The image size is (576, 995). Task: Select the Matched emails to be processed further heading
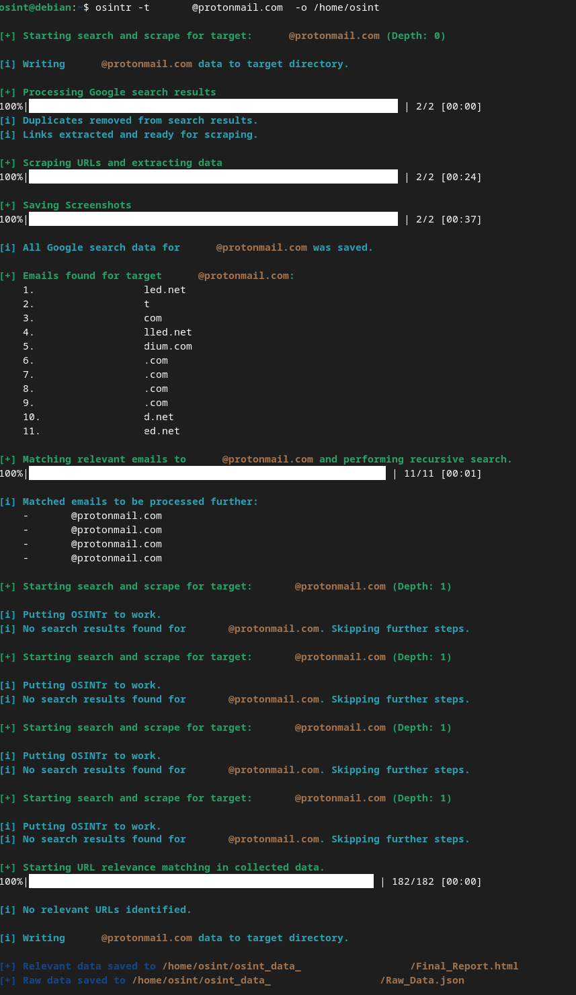(x=140, y=502)
